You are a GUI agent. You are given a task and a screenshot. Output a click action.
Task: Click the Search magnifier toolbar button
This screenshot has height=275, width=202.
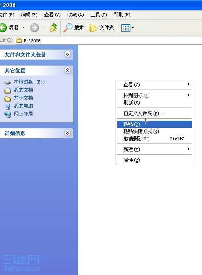pyautogui.click(x=73, y=28)
